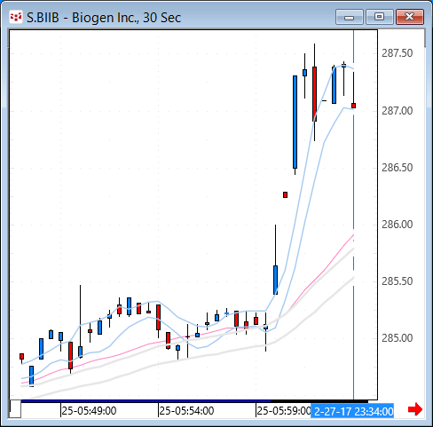Screen dimensions: 433x427
Task: Click the 2-27-17 23:34:00 cursor time label
Action: pos(352,411)
